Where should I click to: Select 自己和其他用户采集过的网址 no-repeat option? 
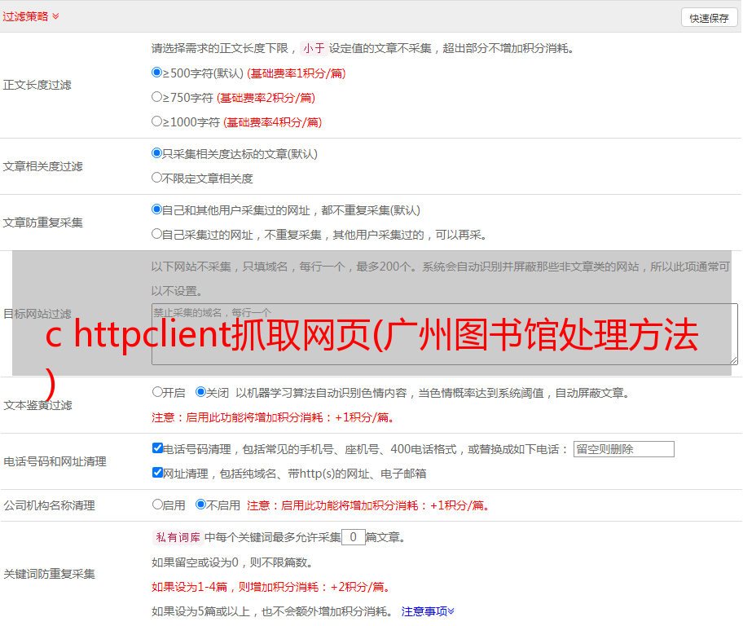click(x=157, y=209)
